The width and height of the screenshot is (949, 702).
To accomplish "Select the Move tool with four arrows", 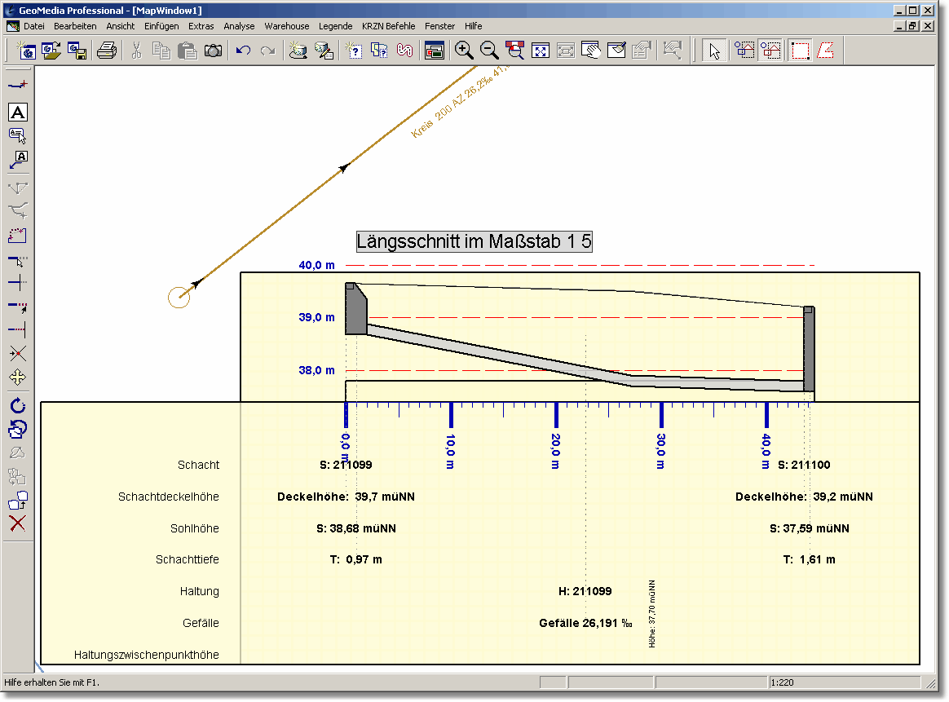I will click(17, 377).
